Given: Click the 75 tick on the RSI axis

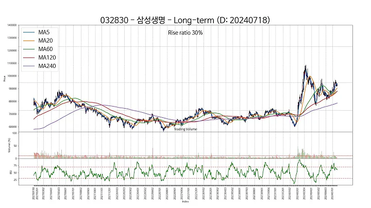Looking at the screenshot, I should (15, 166).
